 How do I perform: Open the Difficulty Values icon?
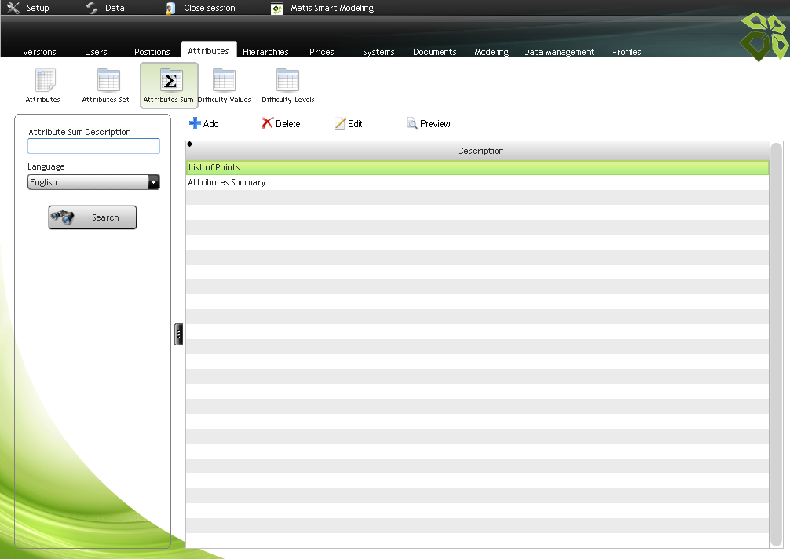[224, 81]
